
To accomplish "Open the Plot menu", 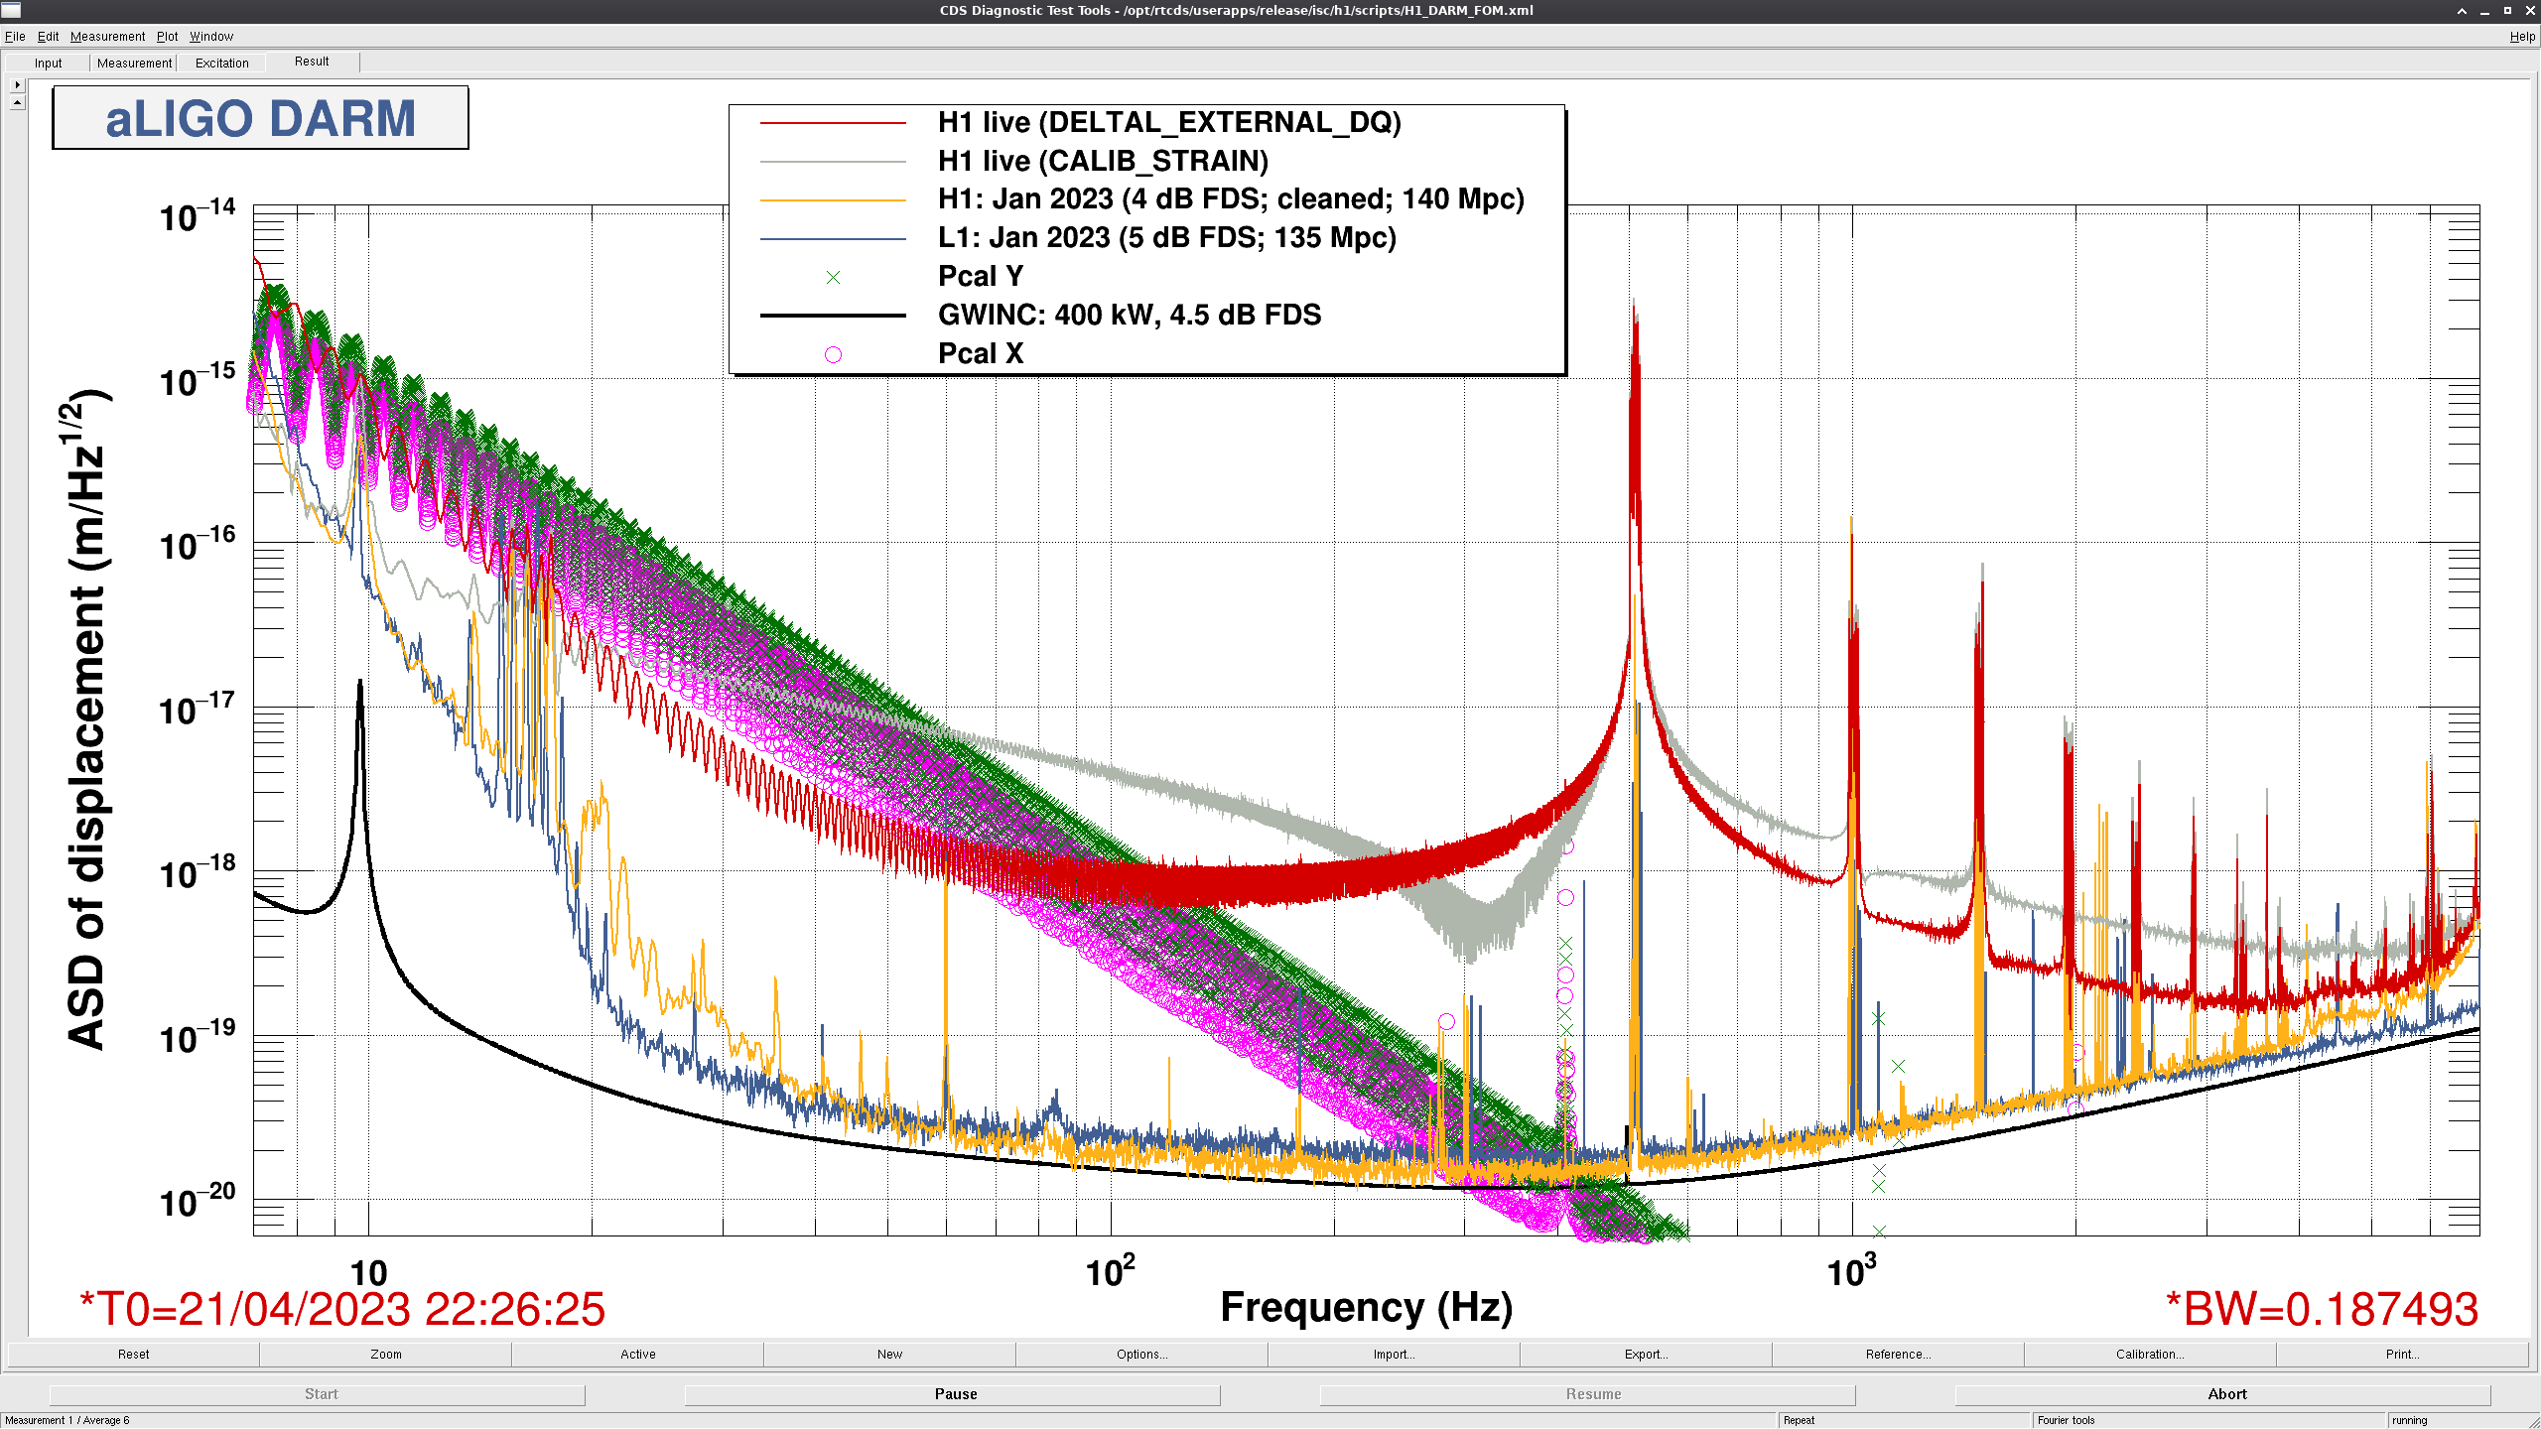I will coord(167,36).
